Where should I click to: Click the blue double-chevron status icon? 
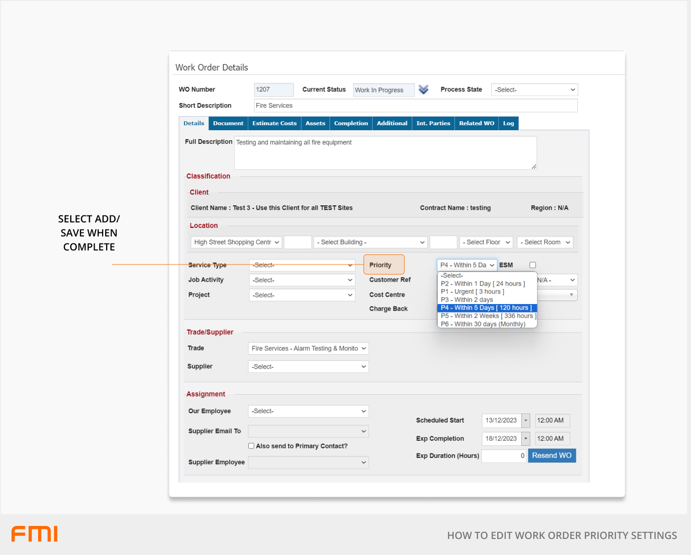424,90
